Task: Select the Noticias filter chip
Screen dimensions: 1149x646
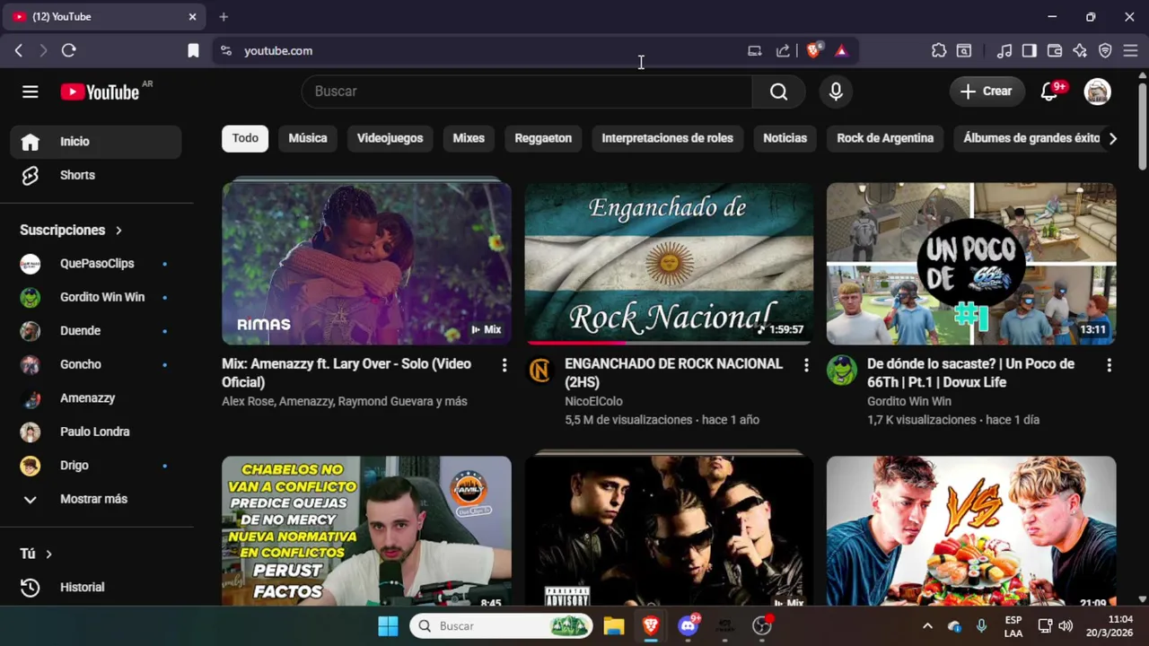Action: coord(785,138)
